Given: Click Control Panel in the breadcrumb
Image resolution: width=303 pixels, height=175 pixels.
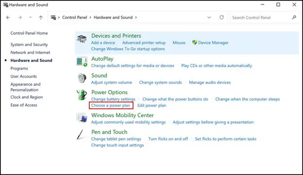Looking at the screenshot, I should pyautogui.click(x=75, y=17).
